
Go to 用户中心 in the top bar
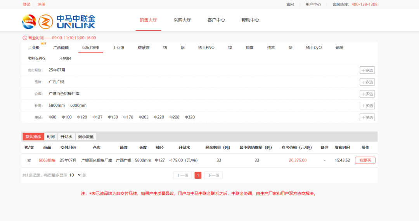(313, 5)
